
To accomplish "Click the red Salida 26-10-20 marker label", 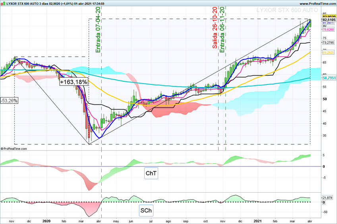I will click(215, 27).
